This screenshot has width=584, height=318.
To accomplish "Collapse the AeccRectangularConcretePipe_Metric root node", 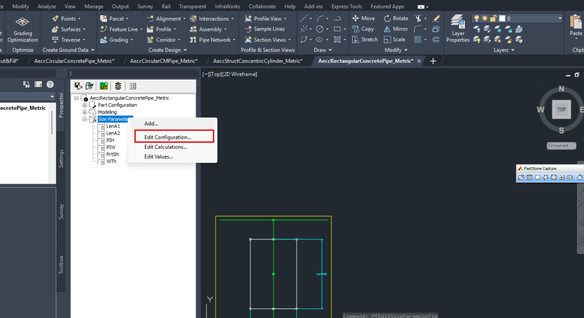I will pos(76,98).
